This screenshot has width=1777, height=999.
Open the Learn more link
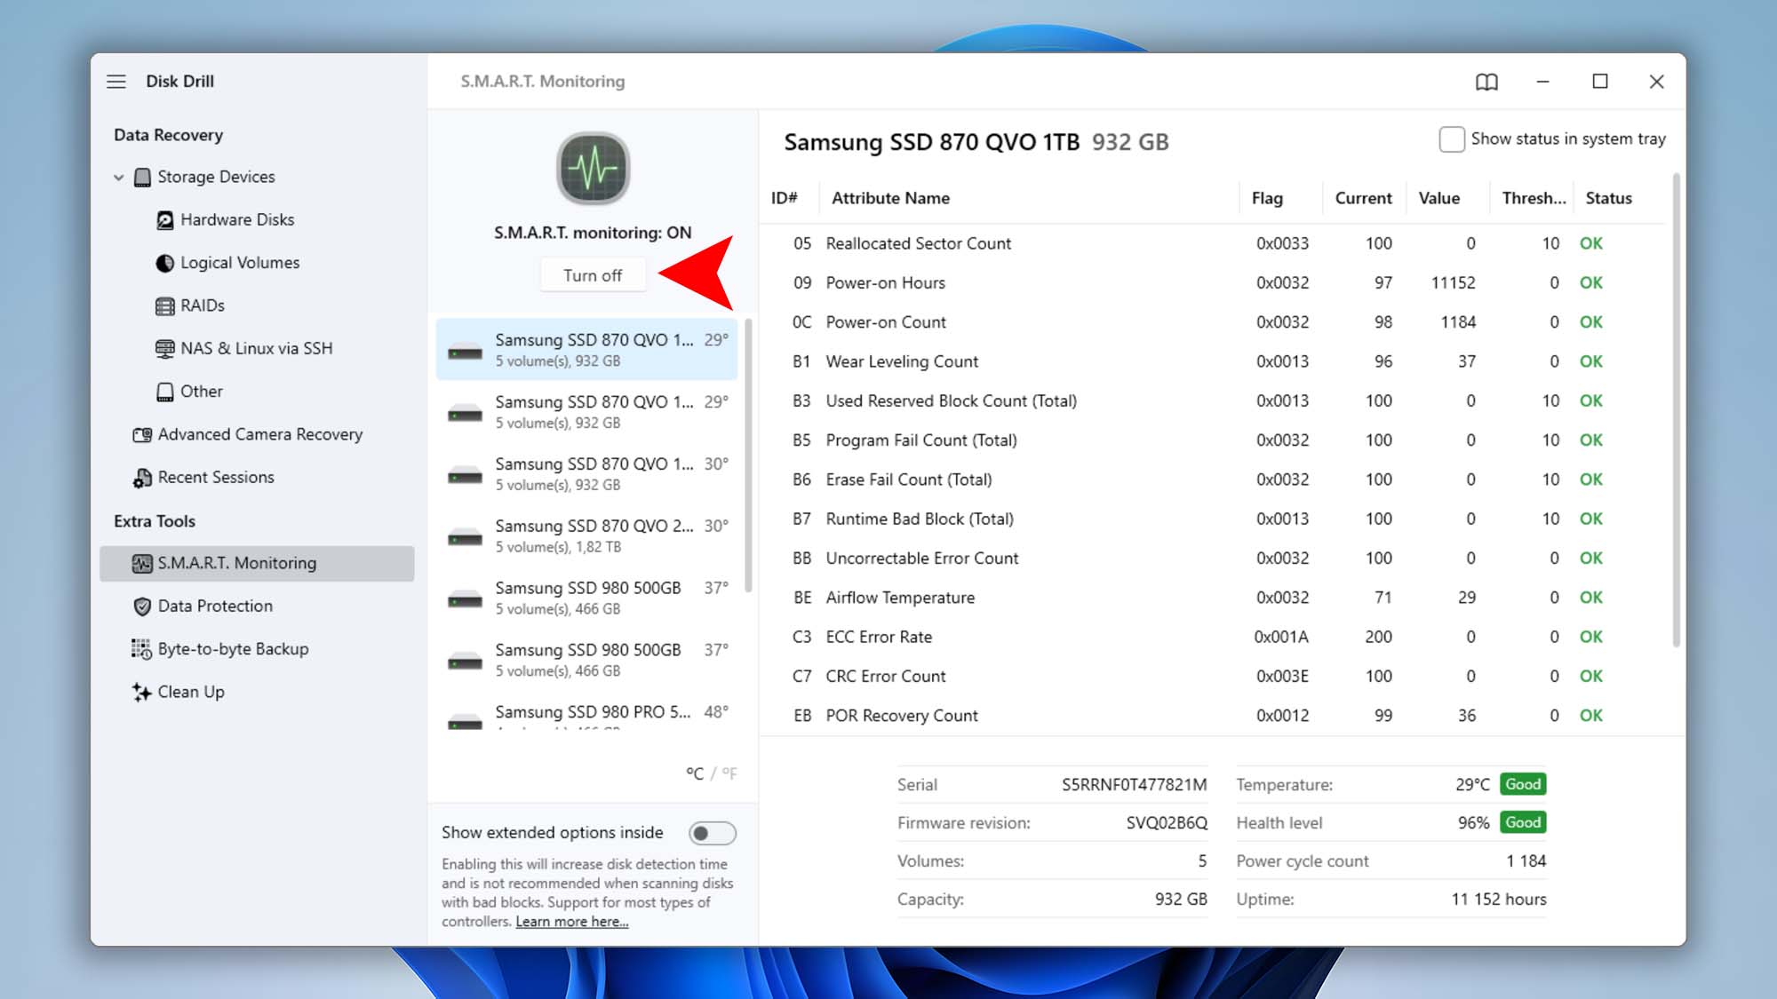click(x=571, y=921)
